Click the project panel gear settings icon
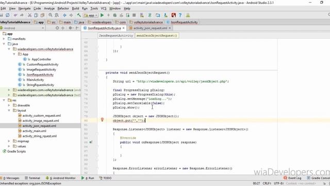Viewport: 330px width, 186px height. click(71, 28)
